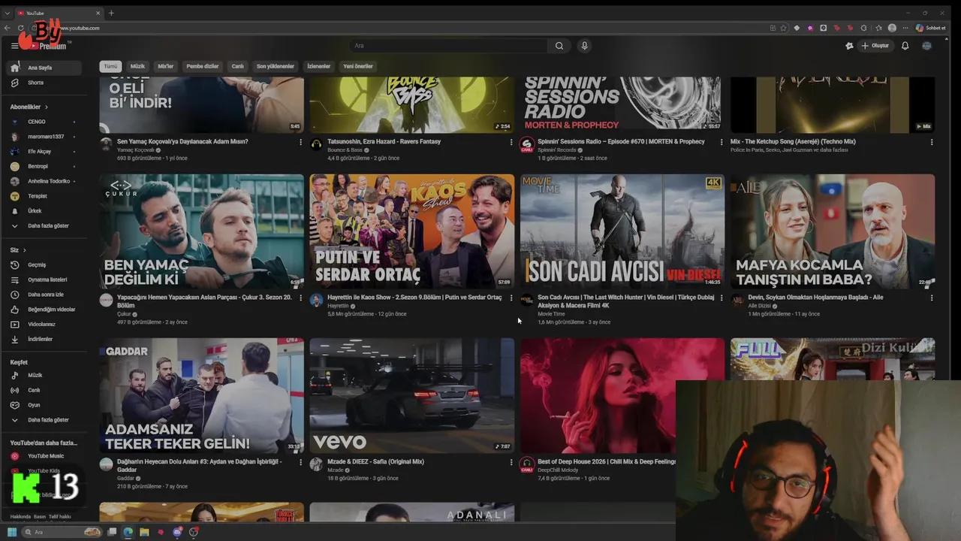The height and width of the screenshot is (541, 961).
Task: Play Ben Yamaç Değilim Ki thumbnail
Action: point(202,231)
